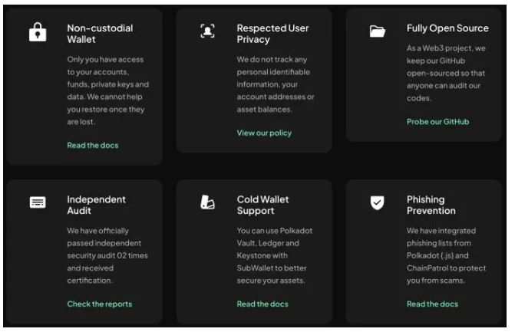This screenshot has height=332, width=515.
Task: Click the user privacy face-scan icon
Action: point(207,31)
